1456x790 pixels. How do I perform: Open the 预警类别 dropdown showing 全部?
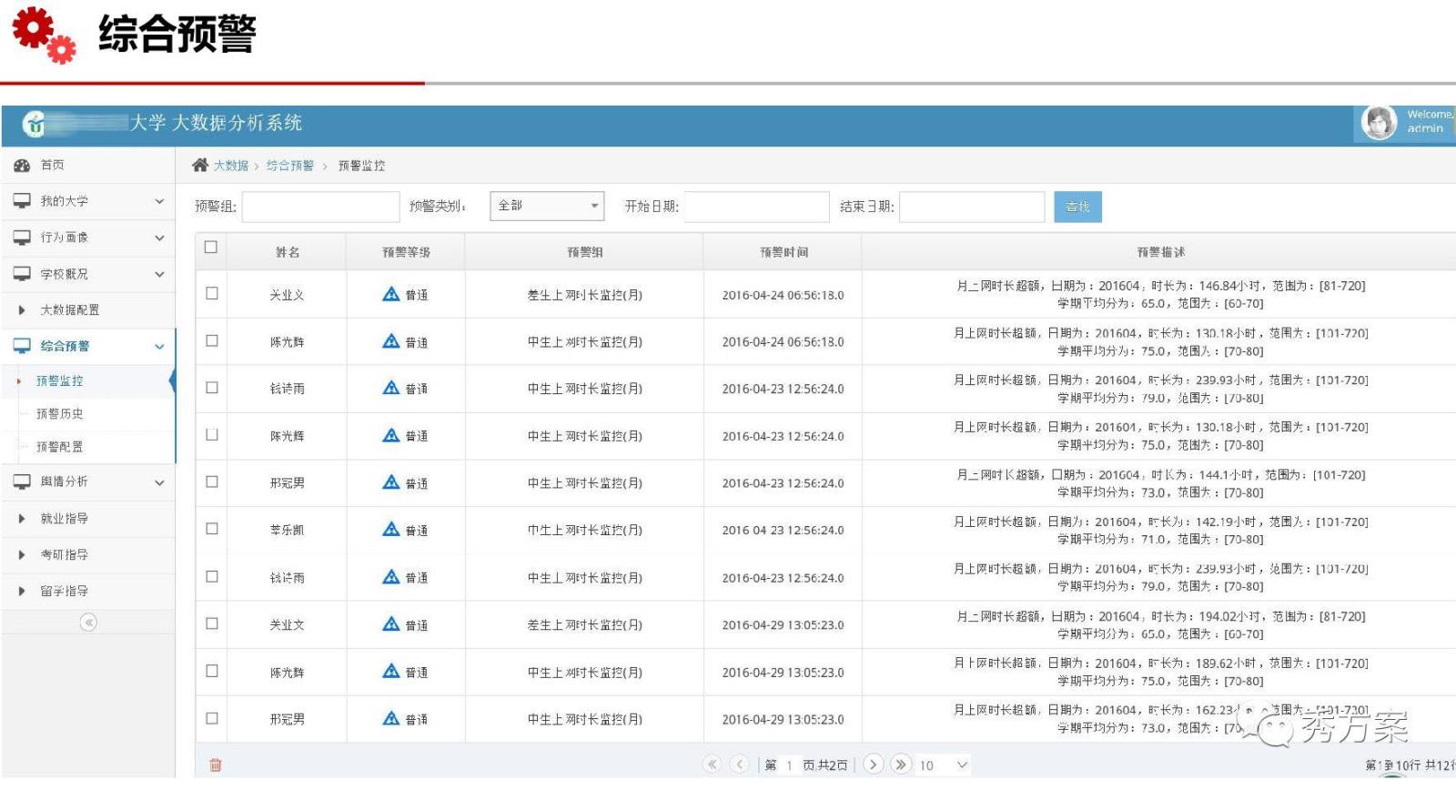(546, 206)
